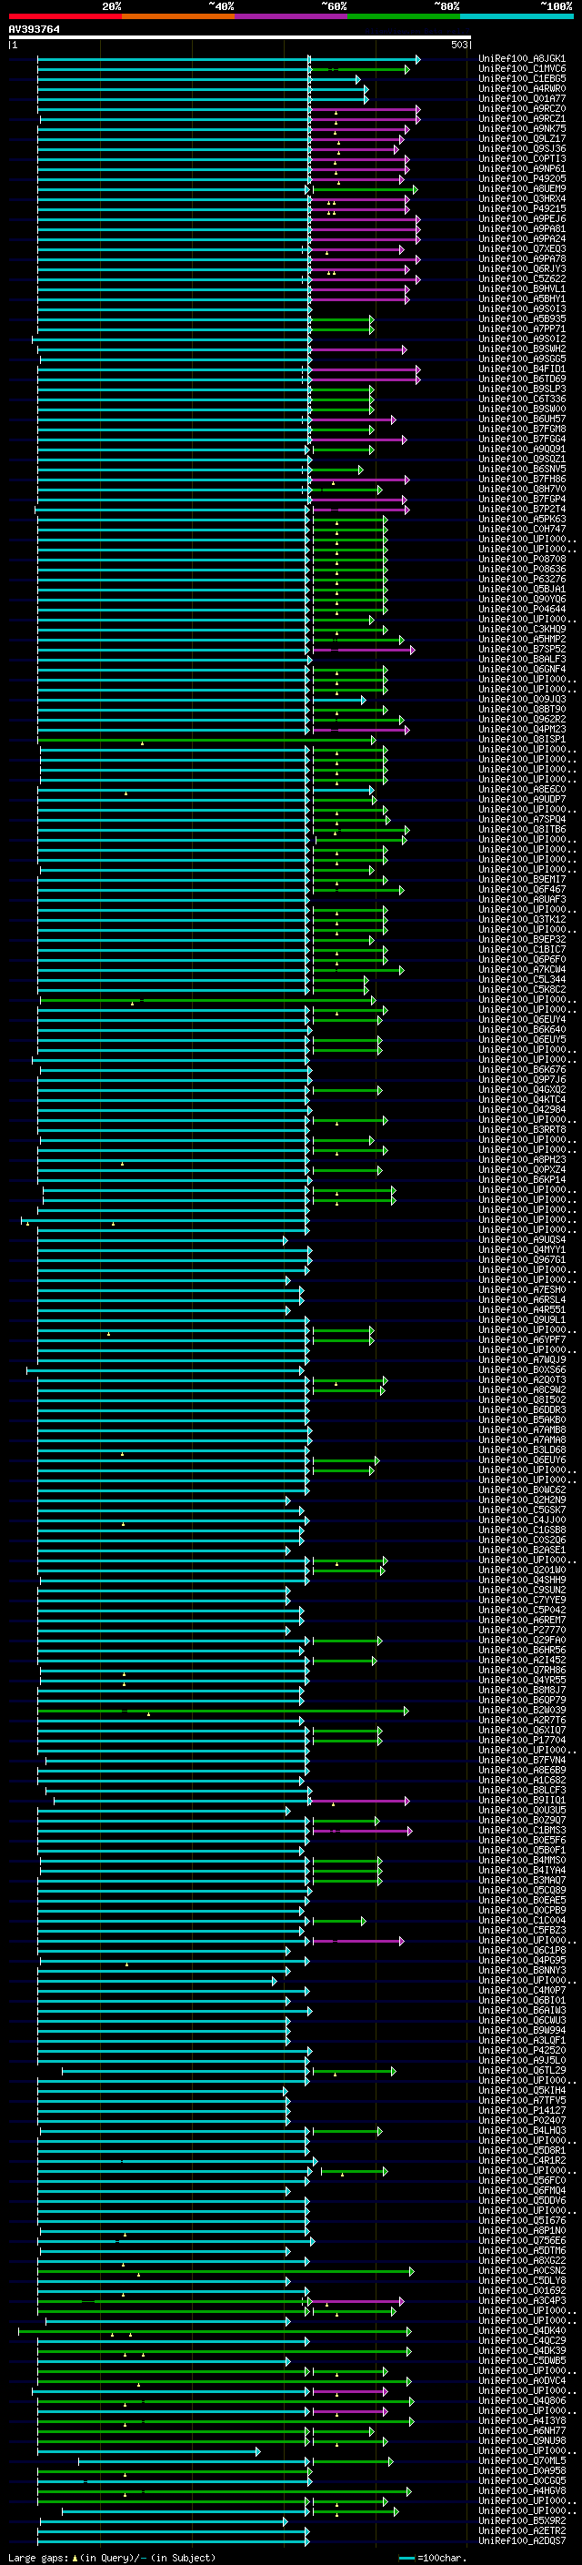The height and width of the screenshot is (2565, 582).
Task: Click the AV393764 query label
Action: coord(34,29)
